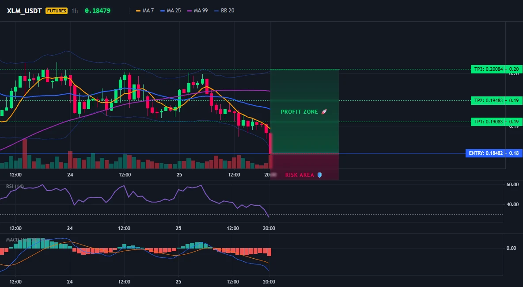The width and height of the screenshot is (523, 287).
Task: Click the 24 date label under the RSI panel
Action: [70, 228]
